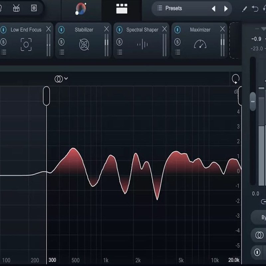Image resolution: width=266 pixels, height=266 pixels.
Task: Toggle the bottom right power button
Action: 257,252
